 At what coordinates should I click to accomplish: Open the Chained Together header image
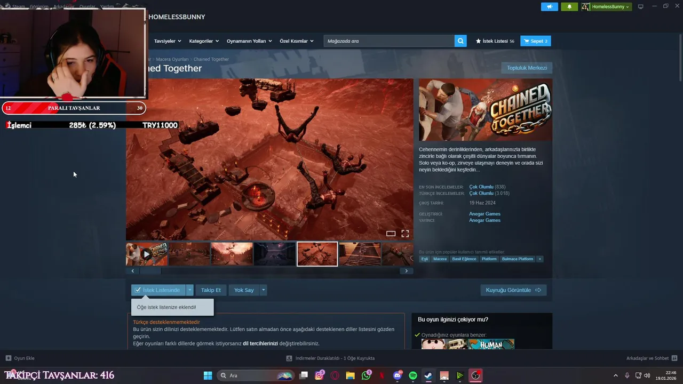tap(486, 110)
